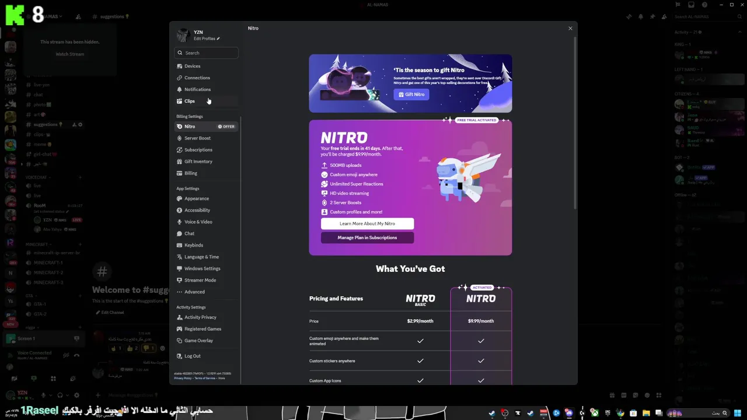Open the Terms of Service link
Viewport: 747px width, 420px height.
tap(205, 378)
